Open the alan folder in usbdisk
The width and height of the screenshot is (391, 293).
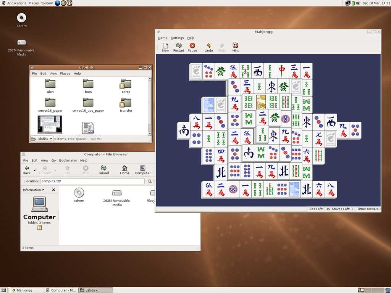click(x=50, y=86)
